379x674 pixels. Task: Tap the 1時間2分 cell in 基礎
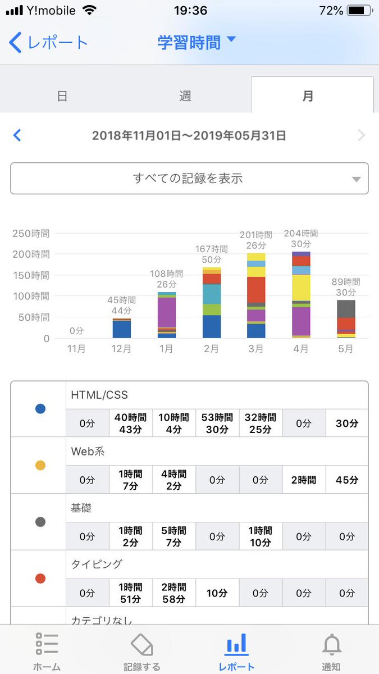pyautogui.click(x=131, y=536)
